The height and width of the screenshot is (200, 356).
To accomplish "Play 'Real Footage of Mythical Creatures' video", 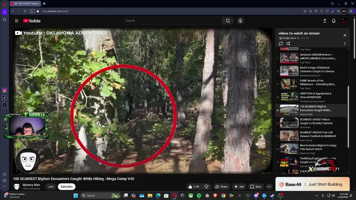I will (x=311, y=71).
